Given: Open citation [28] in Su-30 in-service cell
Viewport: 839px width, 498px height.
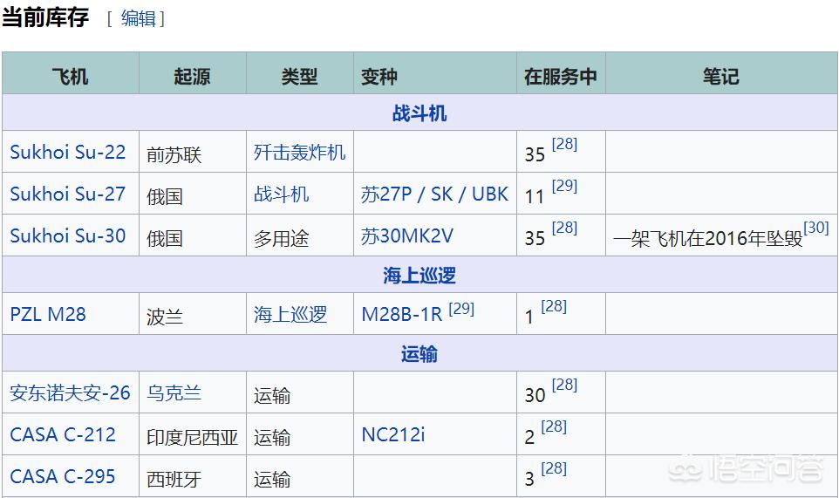Looking at the screenshot, I should [564, 228].
